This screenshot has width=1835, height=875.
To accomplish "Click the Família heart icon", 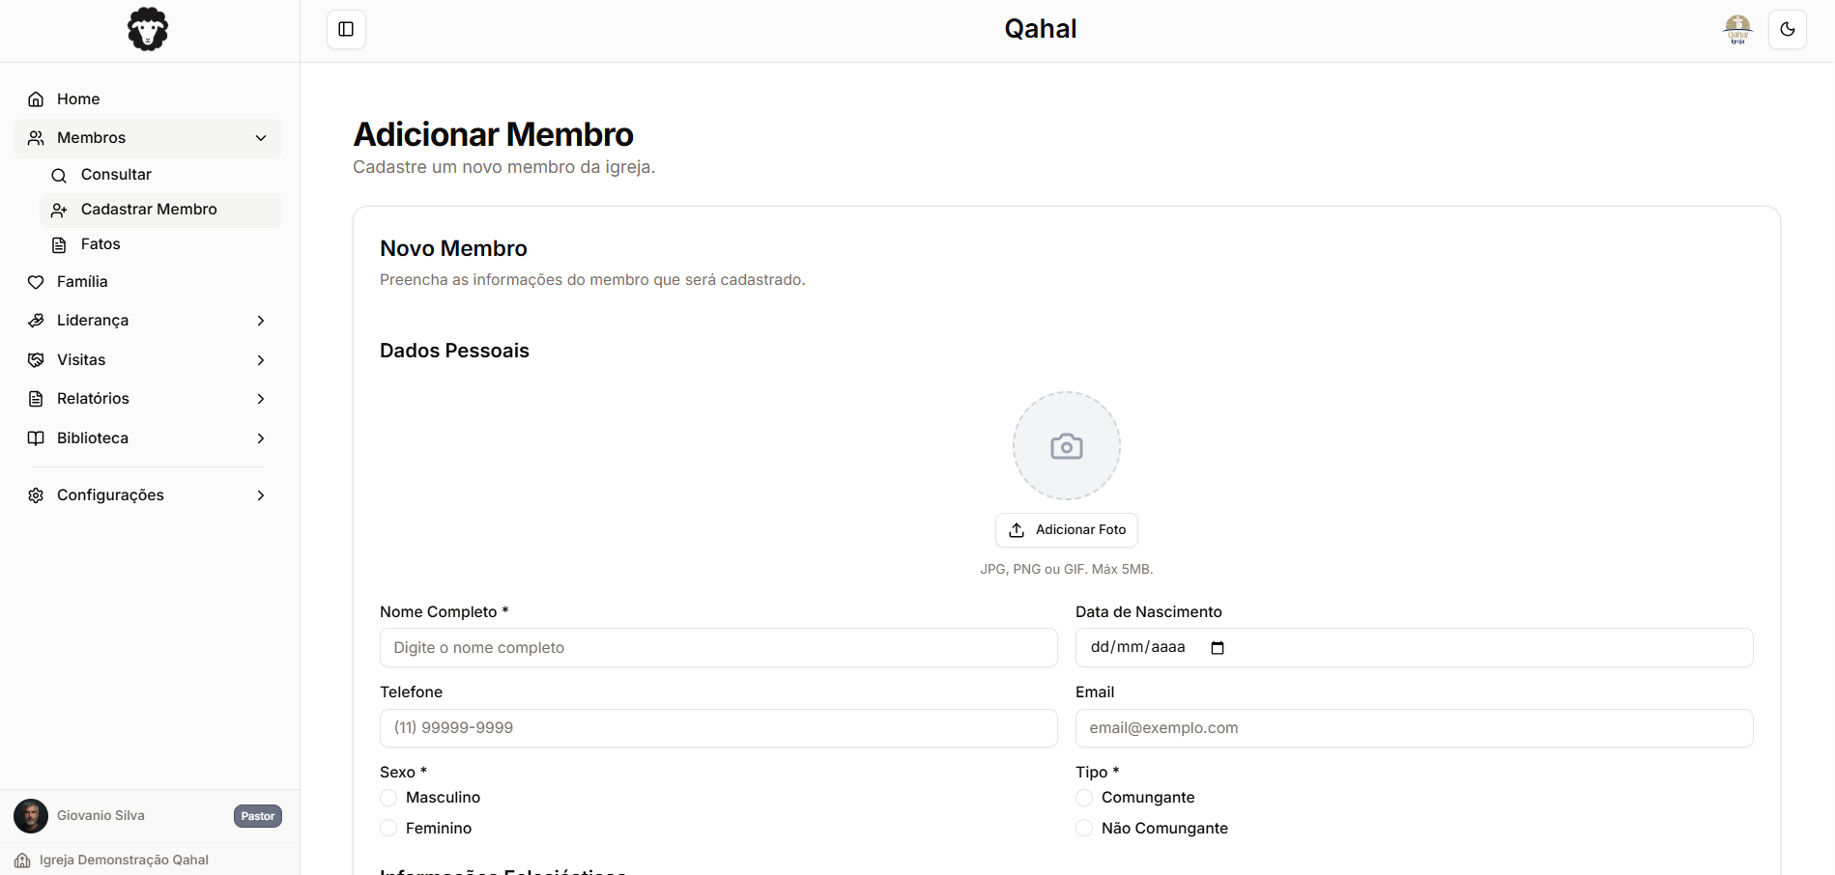I will [x=36, y=282].
